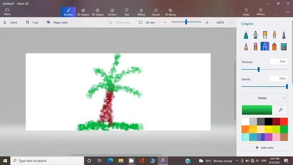Select the Crayon brush

click(265, 46)
